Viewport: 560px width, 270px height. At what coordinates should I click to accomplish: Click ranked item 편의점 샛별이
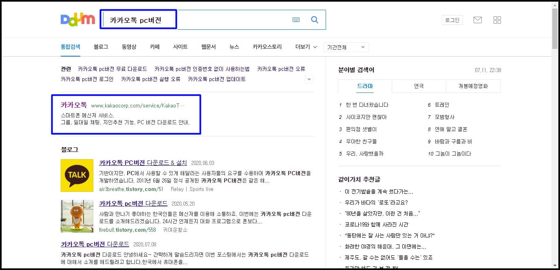[361, 129]
